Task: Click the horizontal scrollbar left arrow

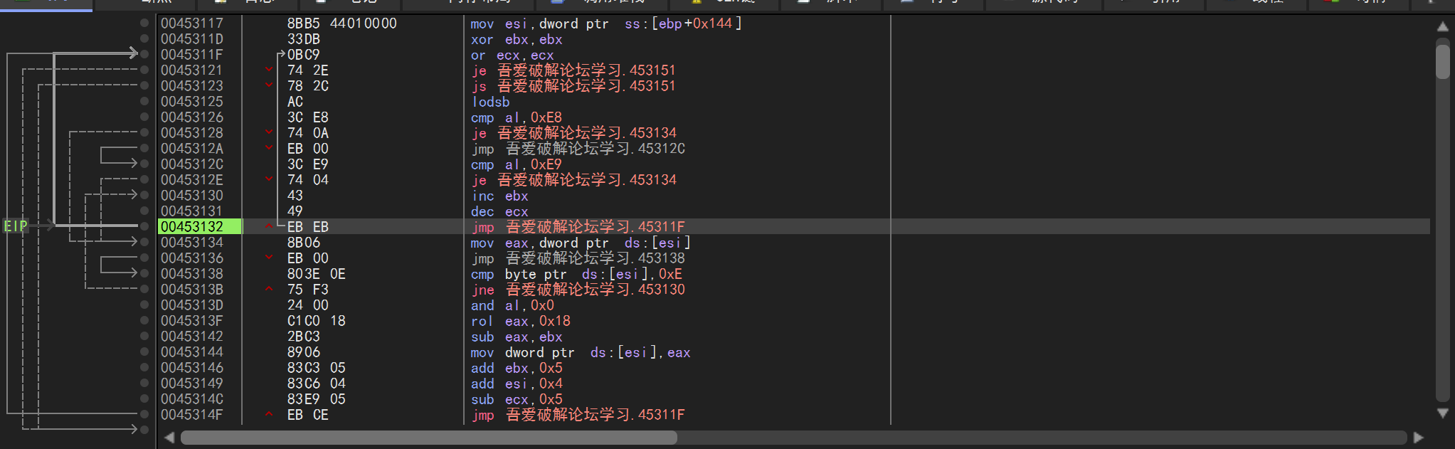Action: point(169,438)
